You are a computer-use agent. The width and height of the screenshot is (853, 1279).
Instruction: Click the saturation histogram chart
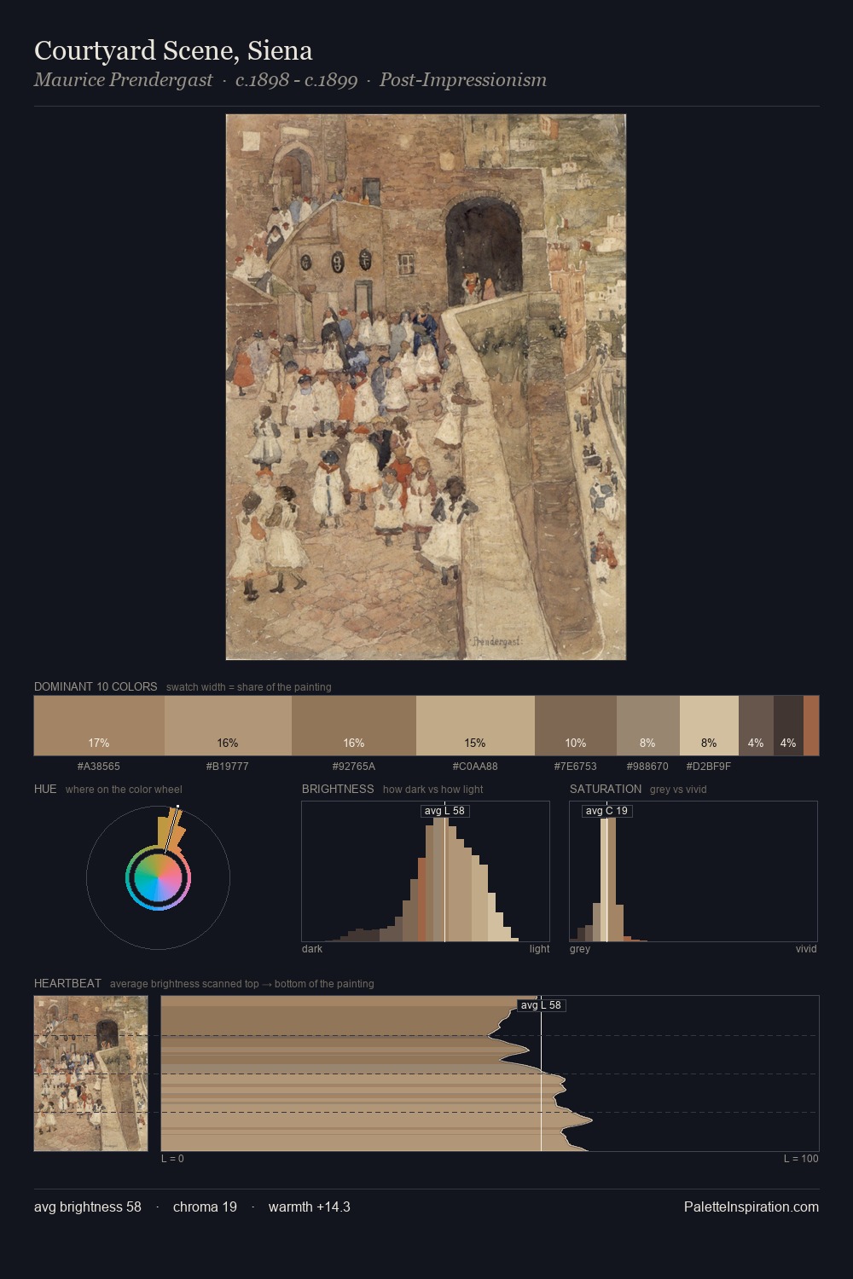(x=693, y=871)
